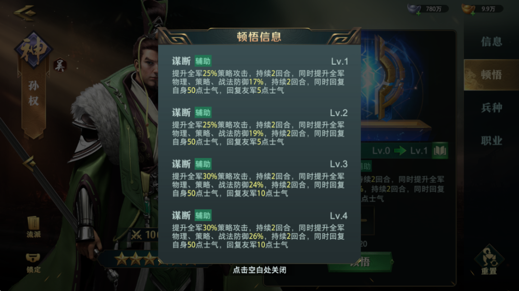This screenshot has width=519, height=291.
Task: Open the 兵种 tab
Action: click(x=491, y=108)
